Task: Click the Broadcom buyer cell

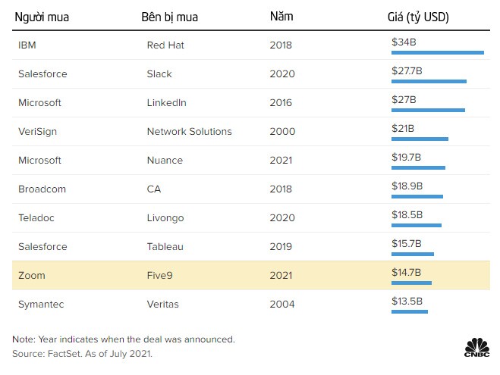Action: point(42,189)
